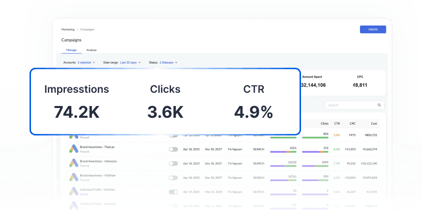
Task: Click Dec 30, 2037 end date in ThaiLan row
Action: (x=213, y=149)
